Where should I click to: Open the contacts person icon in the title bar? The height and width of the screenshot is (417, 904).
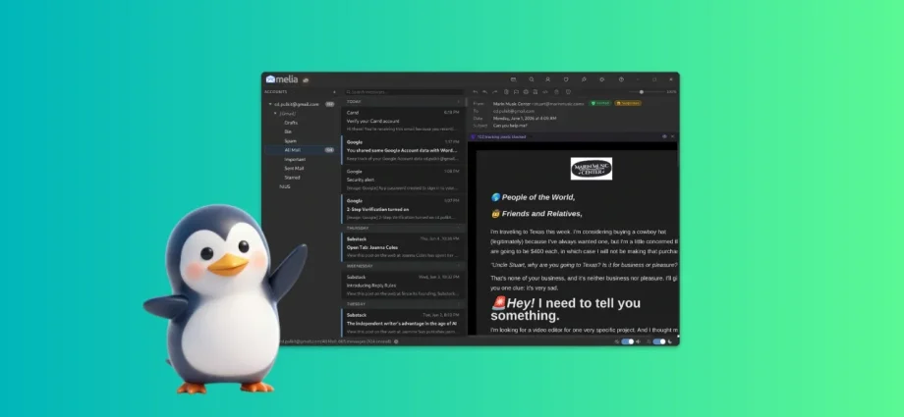point(547,79)
